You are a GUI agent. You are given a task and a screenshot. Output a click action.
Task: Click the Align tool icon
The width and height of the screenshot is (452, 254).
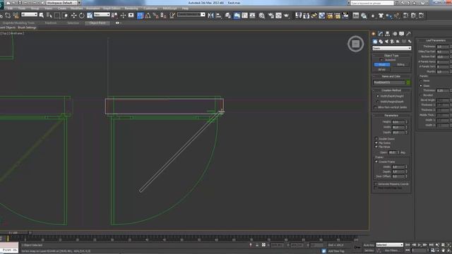pos(218,16)
